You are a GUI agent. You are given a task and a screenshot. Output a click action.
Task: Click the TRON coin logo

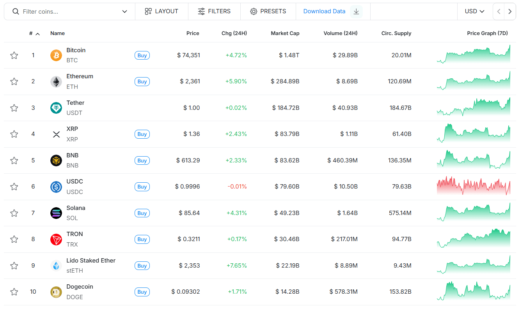pyautogui.click(x=56, y=239)
